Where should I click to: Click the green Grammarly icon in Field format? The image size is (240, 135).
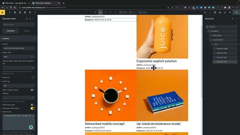pyautogui.click(x=31, y=127)
